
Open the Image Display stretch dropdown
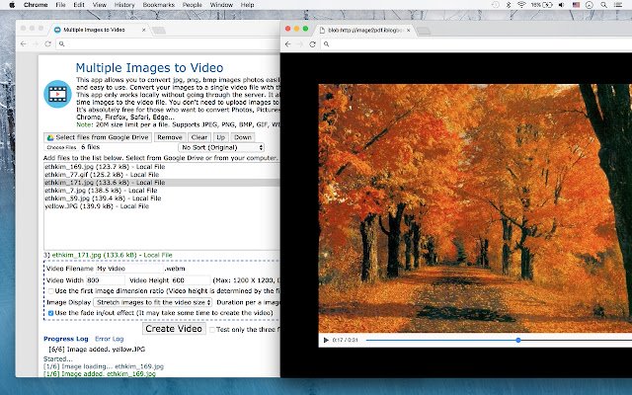tap(152, 302)
